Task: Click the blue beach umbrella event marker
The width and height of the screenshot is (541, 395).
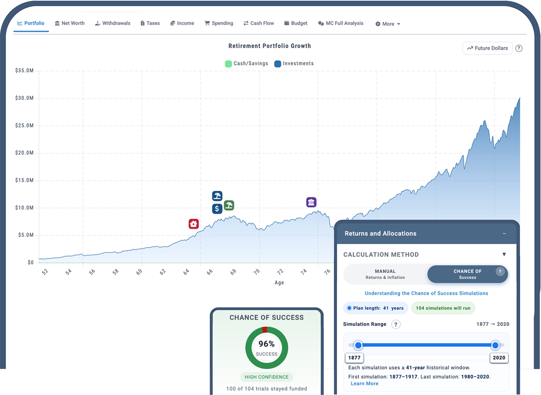Action: click(x=217, y=196)
